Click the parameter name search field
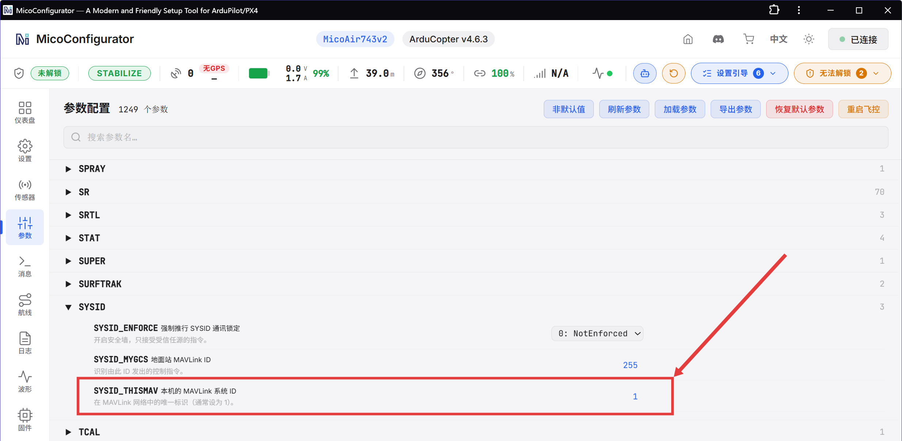Screen dimensions: 902x441 [475, 137]
